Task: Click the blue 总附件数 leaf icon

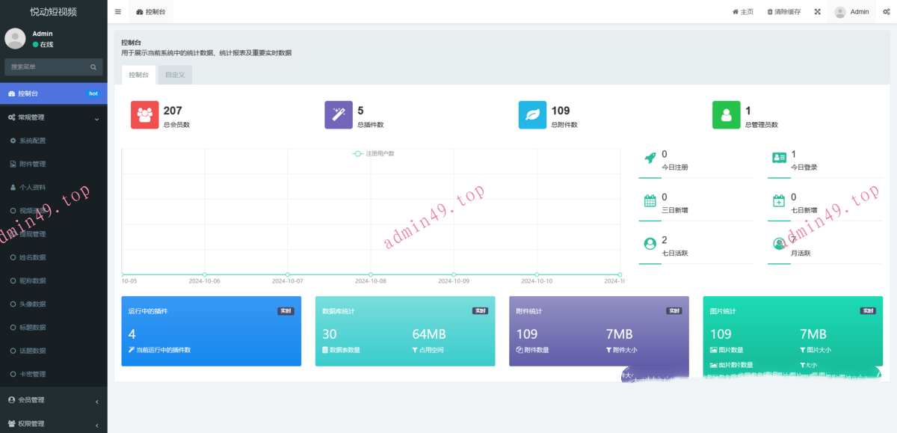Action: [532, 115]
